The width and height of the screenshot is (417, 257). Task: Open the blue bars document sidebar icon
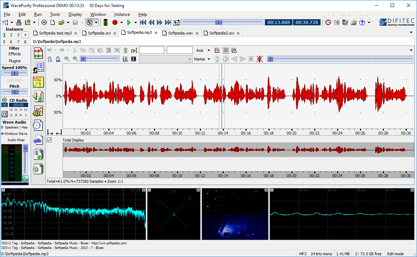pos(38,140)
